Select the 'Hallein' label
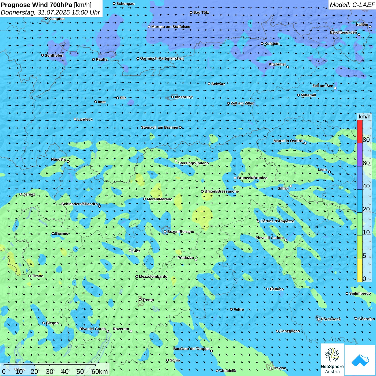 pyautogui.click(x=362, y=24)
